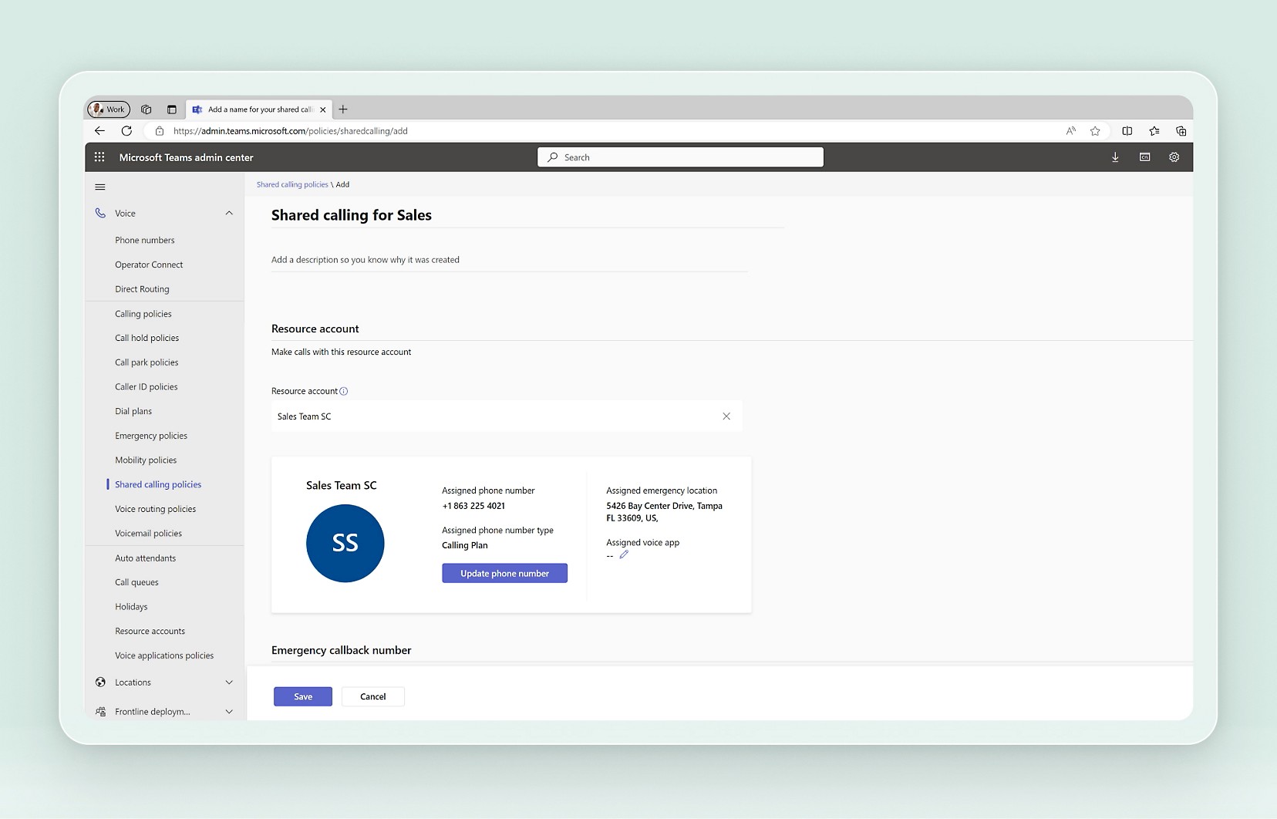
Task: Click the download icon in header
Action: (x=1115, y=157)
